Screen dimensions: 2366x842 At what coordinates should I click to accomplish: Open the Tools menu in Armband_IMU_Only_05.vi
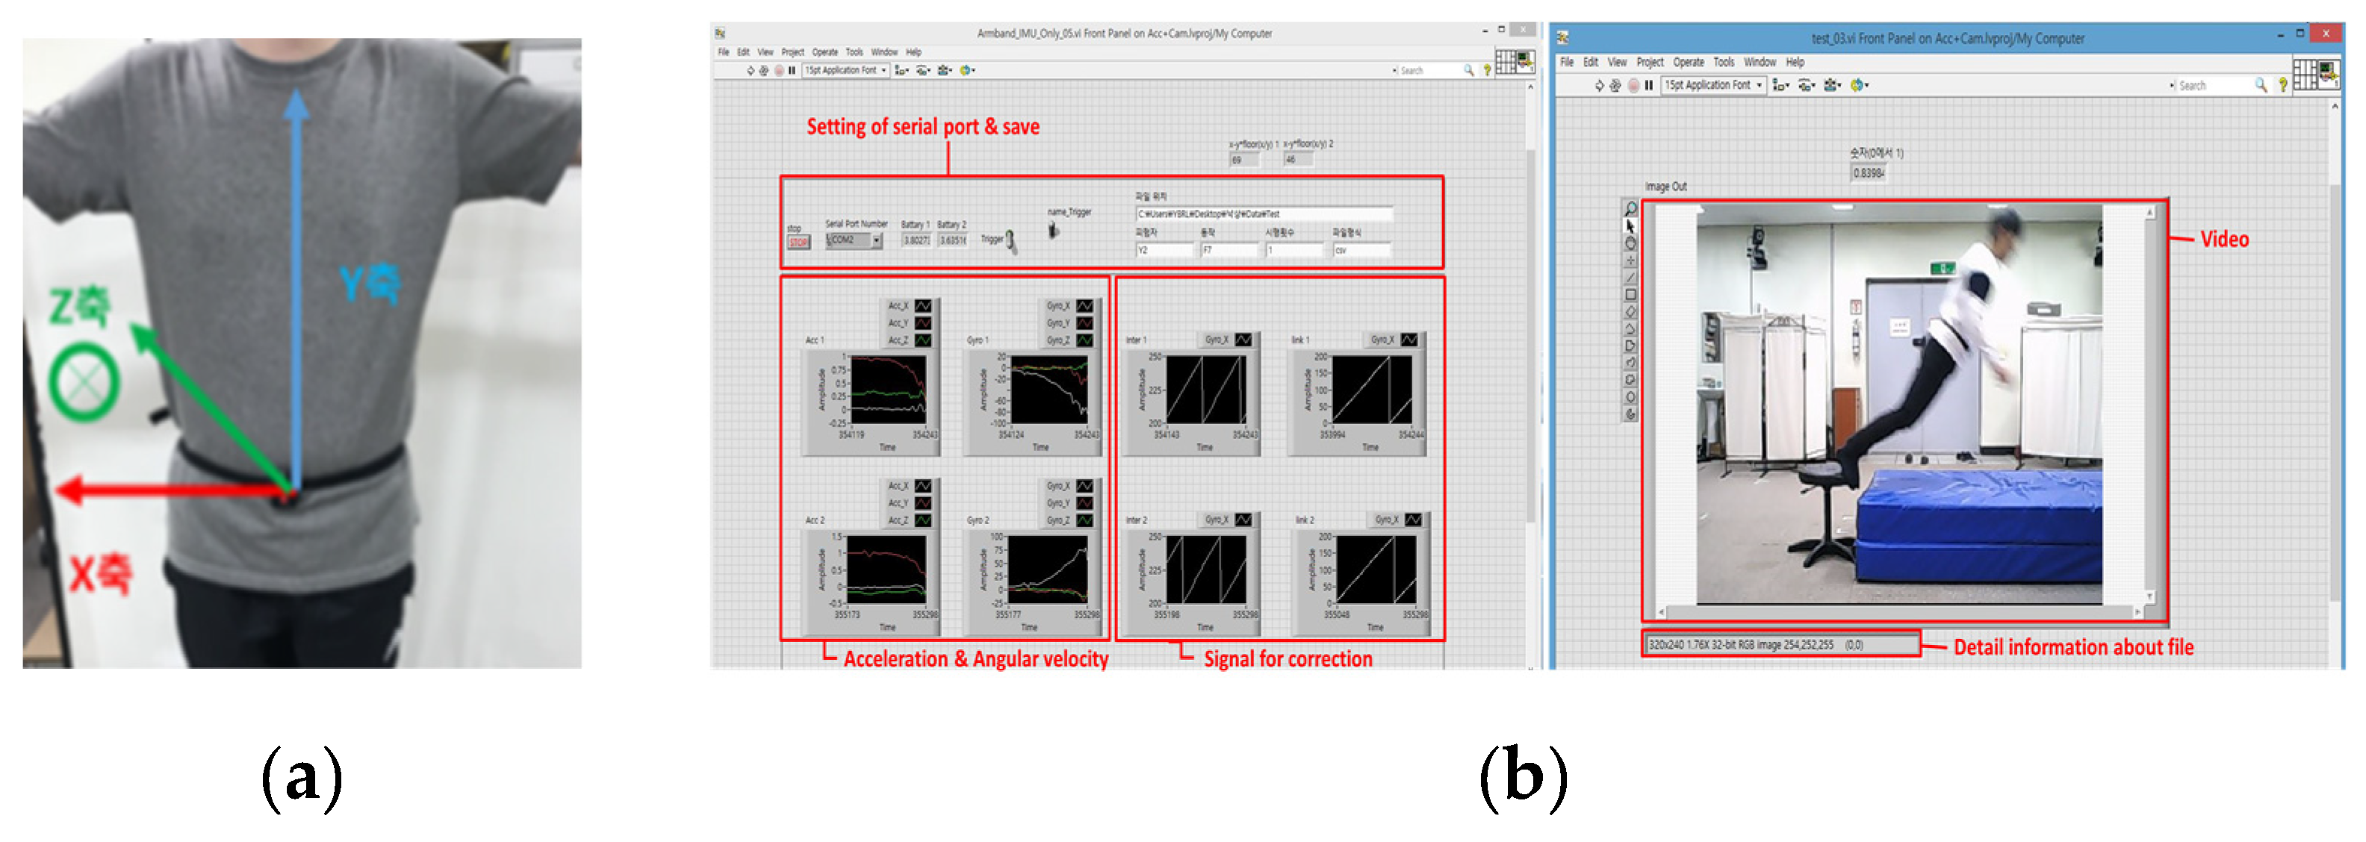(x=854, y=52)
